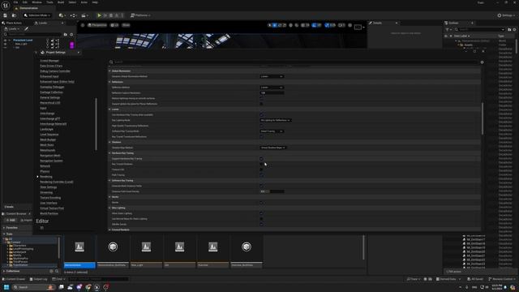519x292 pixels.
Task: Toggle world/local coordinate system icon
Action: (x=291, y=25)
